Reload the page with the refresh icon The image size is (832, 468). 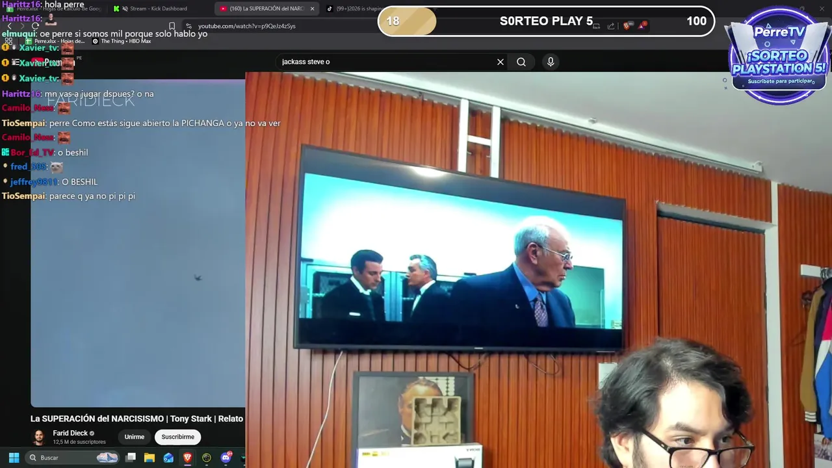coord(36,26)
